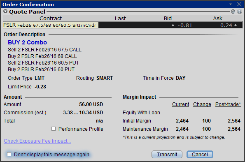245x162 pixels.
Task: Click the Post-trade margin column link
Action: tap(228, 104)
